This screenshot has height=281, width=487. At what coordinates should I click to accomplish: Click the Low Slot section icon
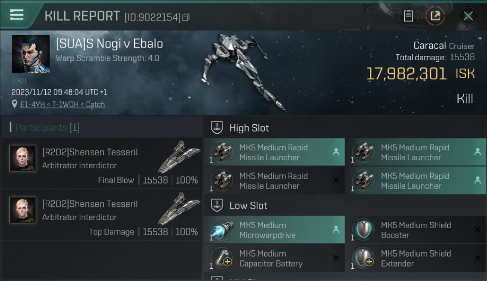tap(217, 205)
